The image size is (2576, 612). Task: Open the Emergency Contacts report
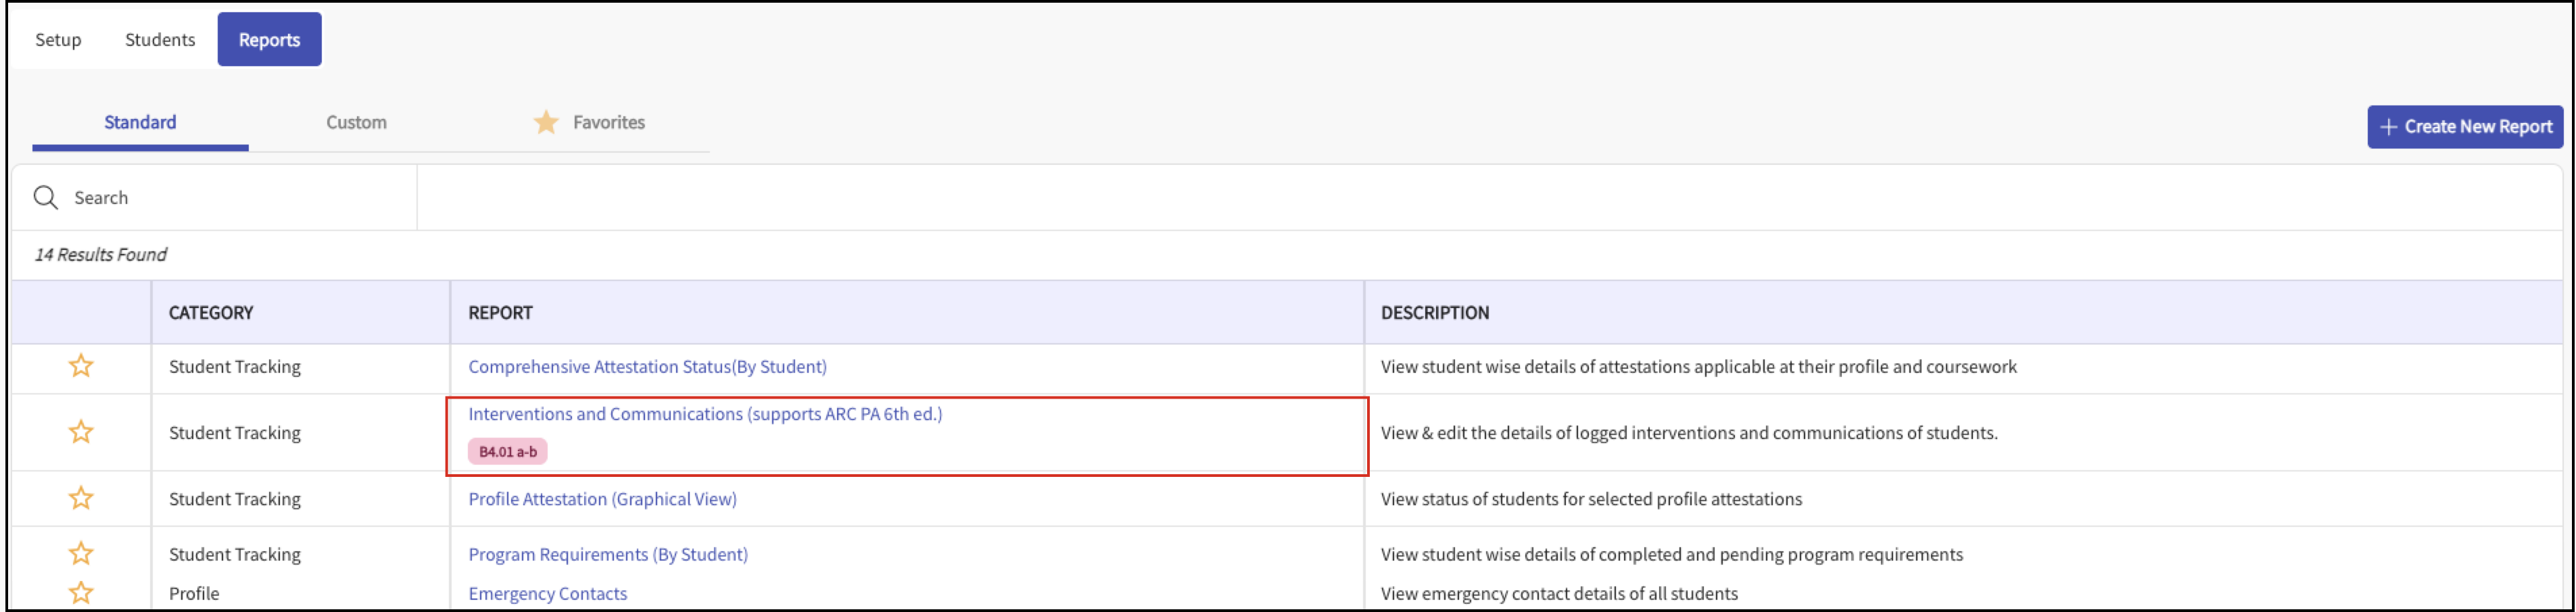pos(548,593)
